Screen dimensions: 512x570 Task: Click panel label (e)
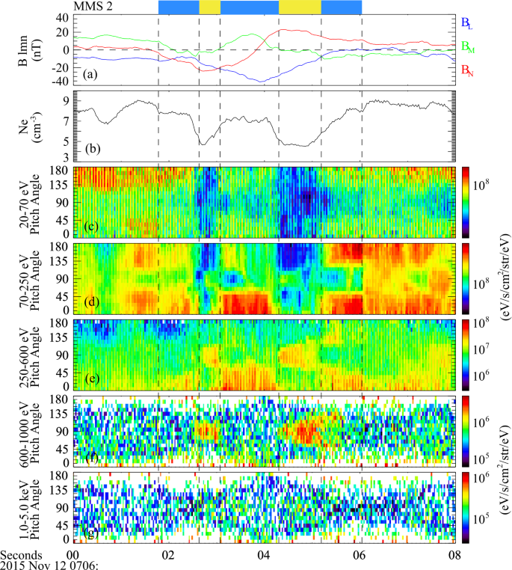pos(92,379)
